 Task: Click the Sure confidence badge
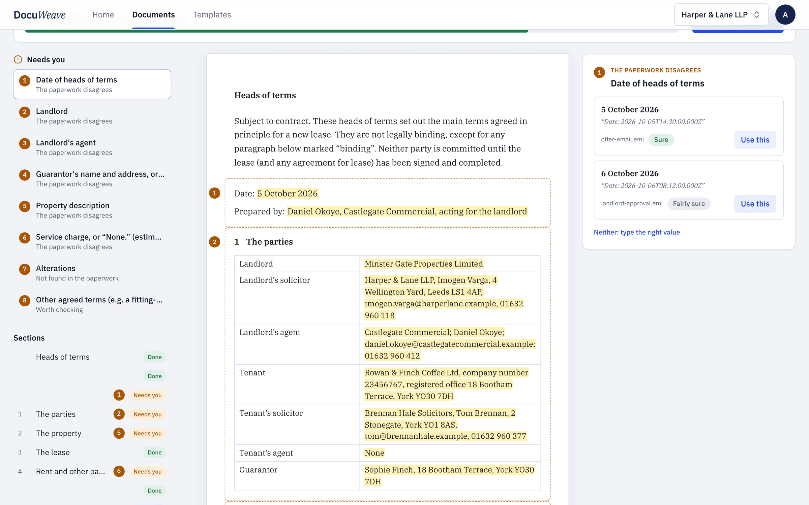tap(661, 140)
